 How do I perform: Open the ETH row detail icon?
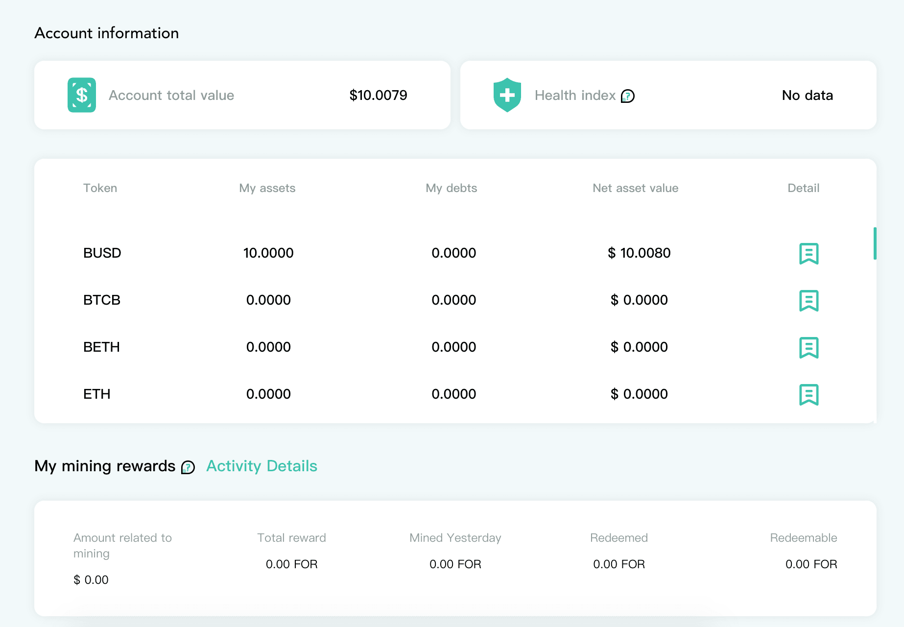(809, 394)
